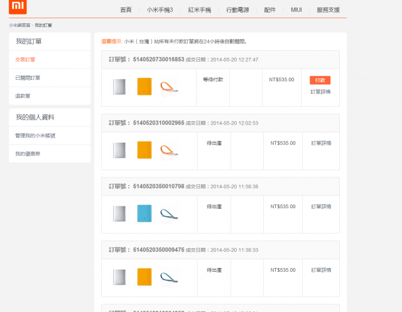Click order number 5140520350010798
Screen dimensions: 402x312
pos(158,186)
